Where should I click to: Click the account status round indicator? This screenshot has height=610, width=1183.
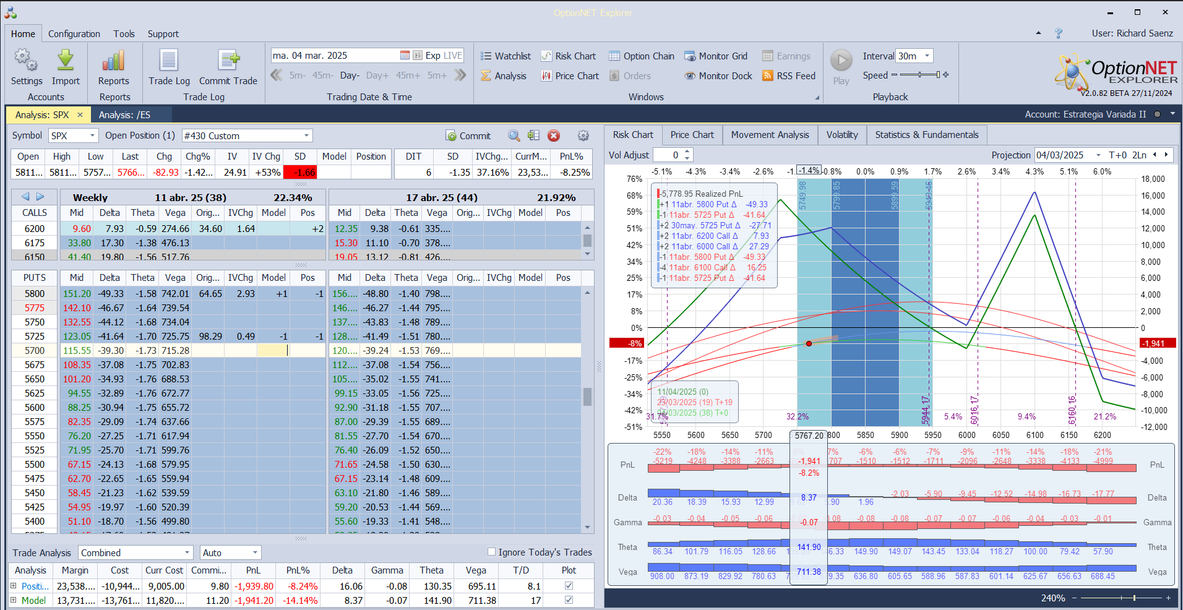click(x=1156, y=114)
